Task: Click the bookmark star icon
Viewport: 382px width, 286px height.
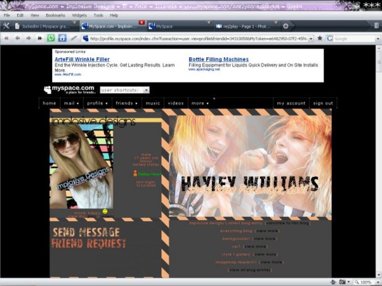Action: click(320, 38)
